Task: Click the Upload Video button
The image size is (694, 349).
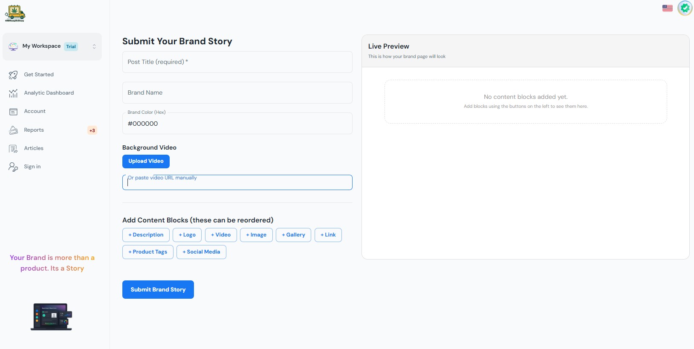Action: pyautogui.click(x=146, y=161)
